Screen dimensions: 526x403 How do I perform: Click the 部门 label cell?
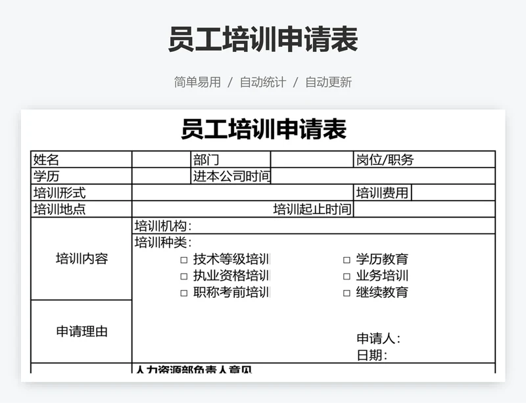[231, 159]
